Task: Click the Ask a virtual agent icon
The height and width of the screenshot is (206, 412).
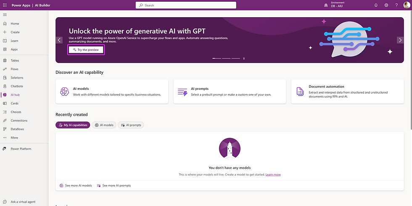Action: coord(5,202)
